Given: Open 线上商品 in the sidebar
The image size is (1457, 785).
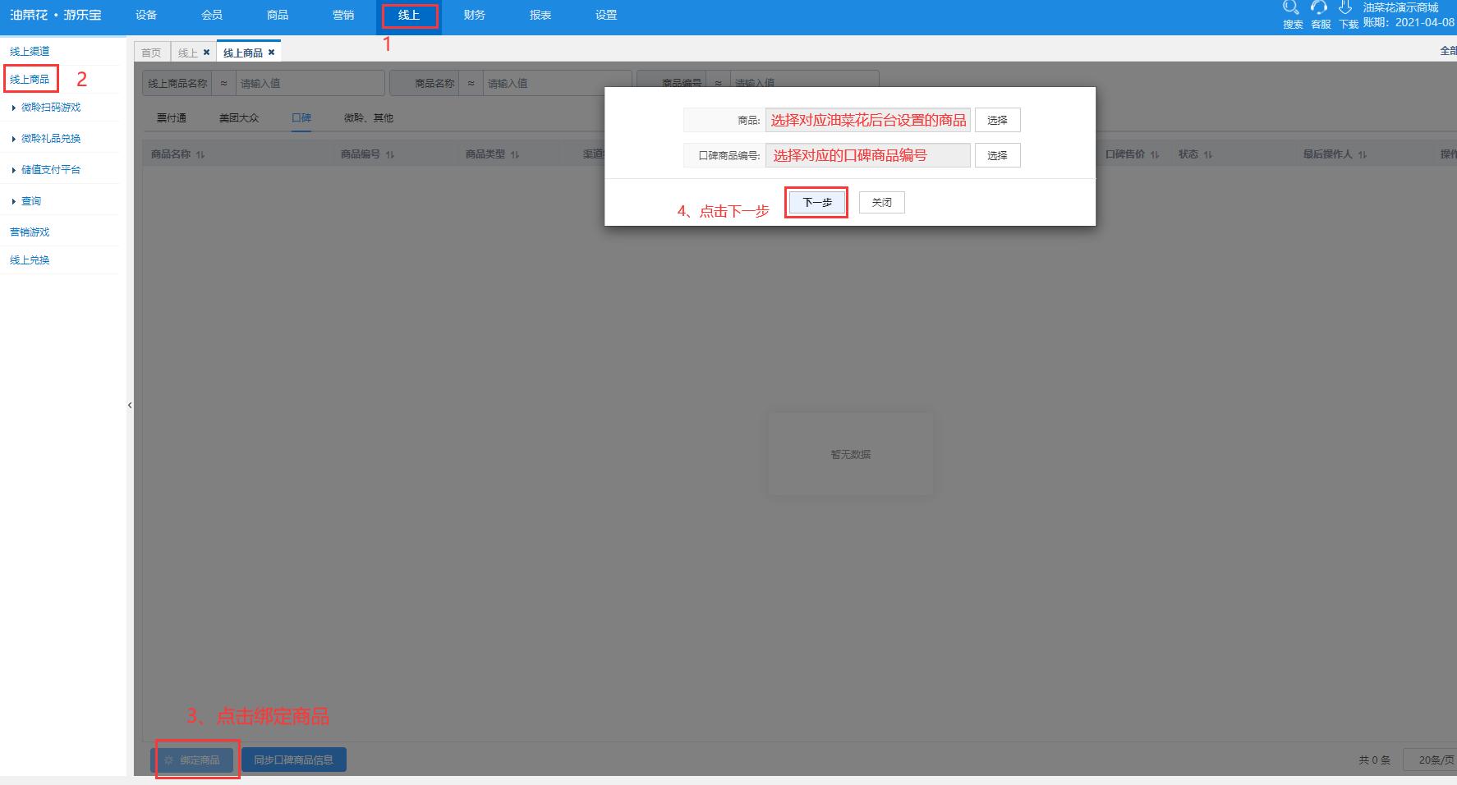Looking at the screenshot, I should coord(30,80).
